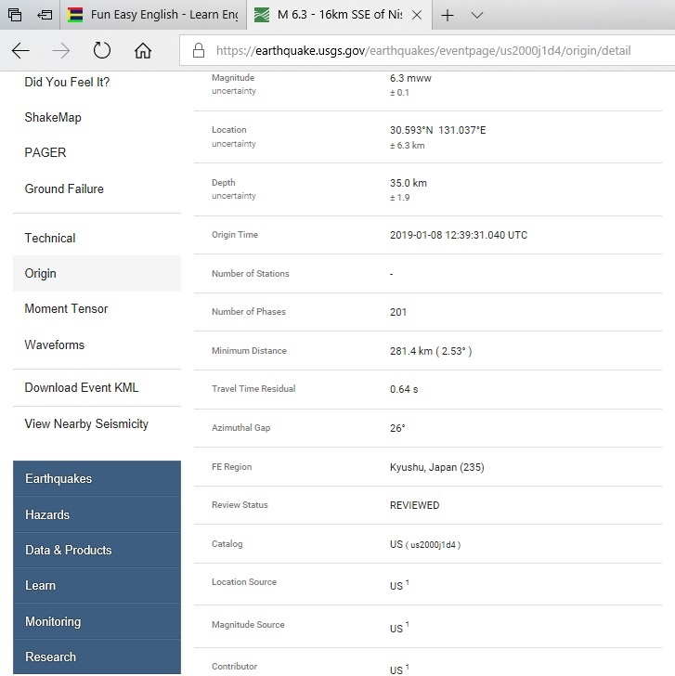Open the ShakeMap page
675x676 pixels.
53,118
